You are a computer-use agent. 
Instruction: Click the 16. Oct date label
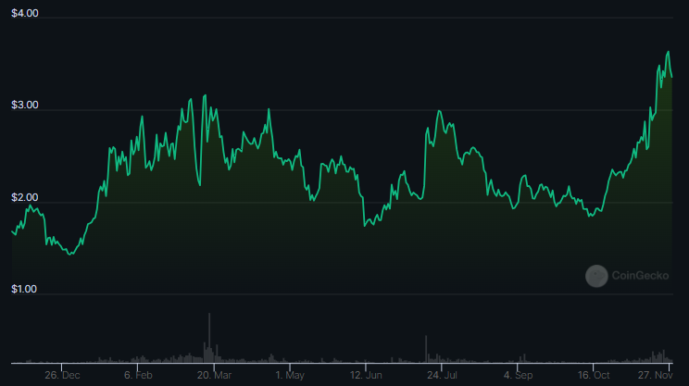coord(594,375)
